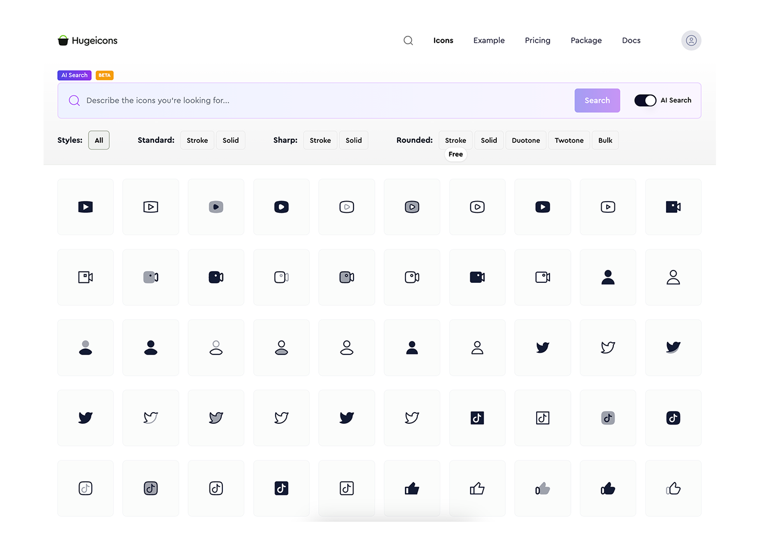Select the All styles filter
This screenshot has height=546, width=759.
coord(99,140)
